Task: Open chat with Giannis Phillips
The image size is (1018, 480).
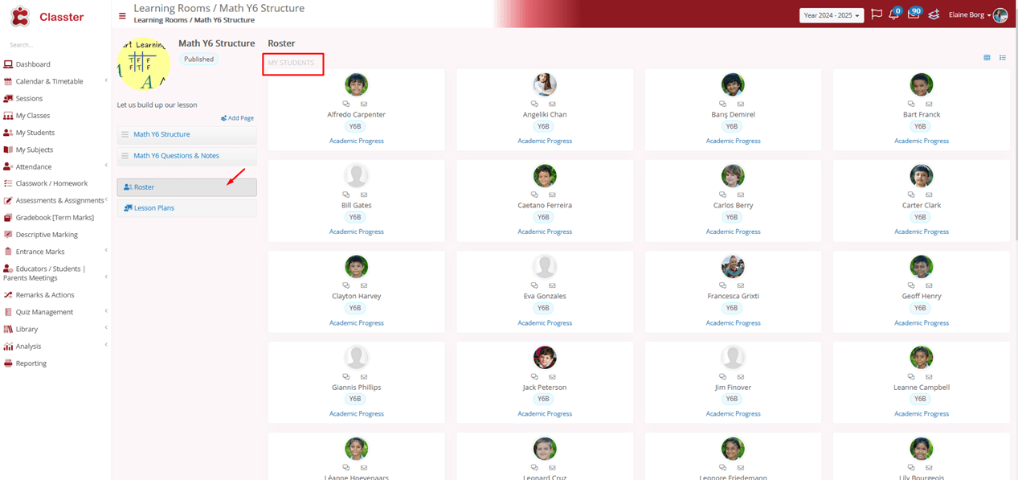Action: click(x=346, y=376)
